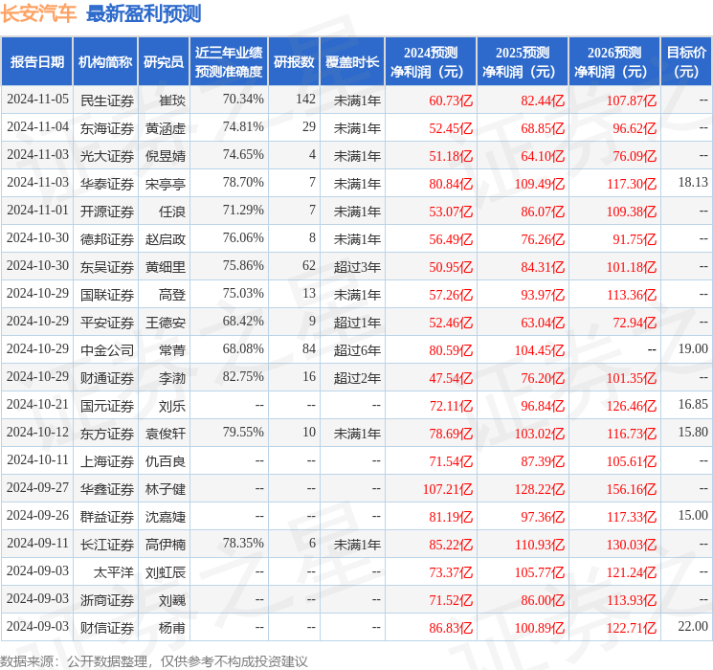Select the 中金公司 institution cell

[107, 350]
